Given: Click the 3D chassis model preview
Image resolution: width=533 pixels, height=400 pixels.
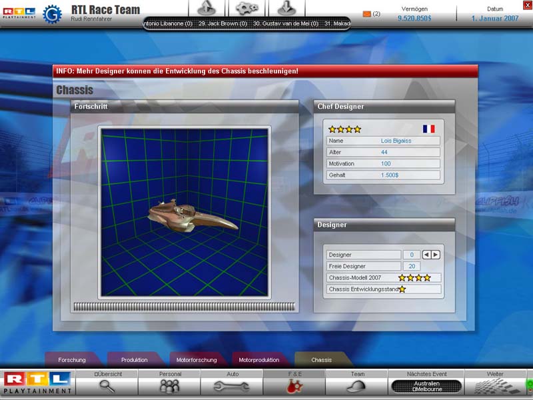Looking at the screenshot, I should point(185,212).
